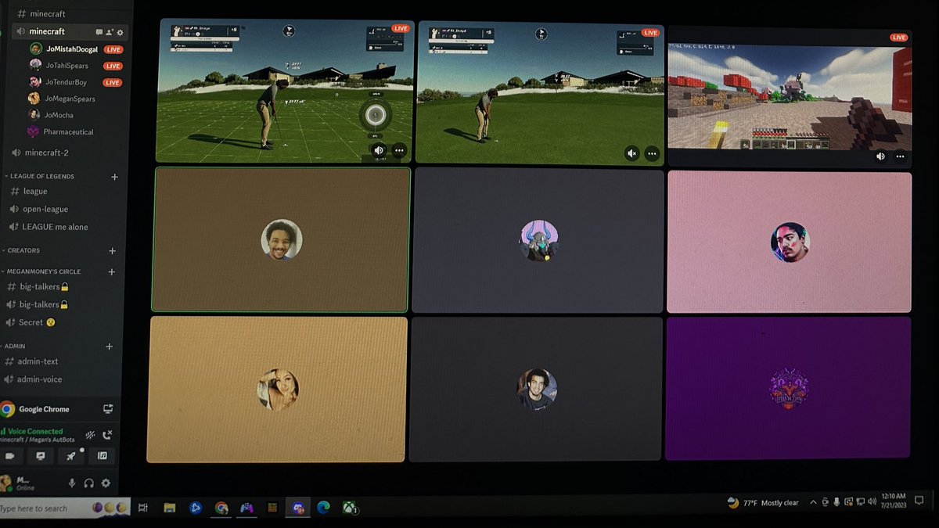Open user settings gear
The height and width of the screenshot is (528, 939).
(106, 483)
